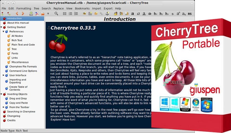This screenshot has width=231, height=133.
Task: Click the save document icon
Action: point(31,14)
